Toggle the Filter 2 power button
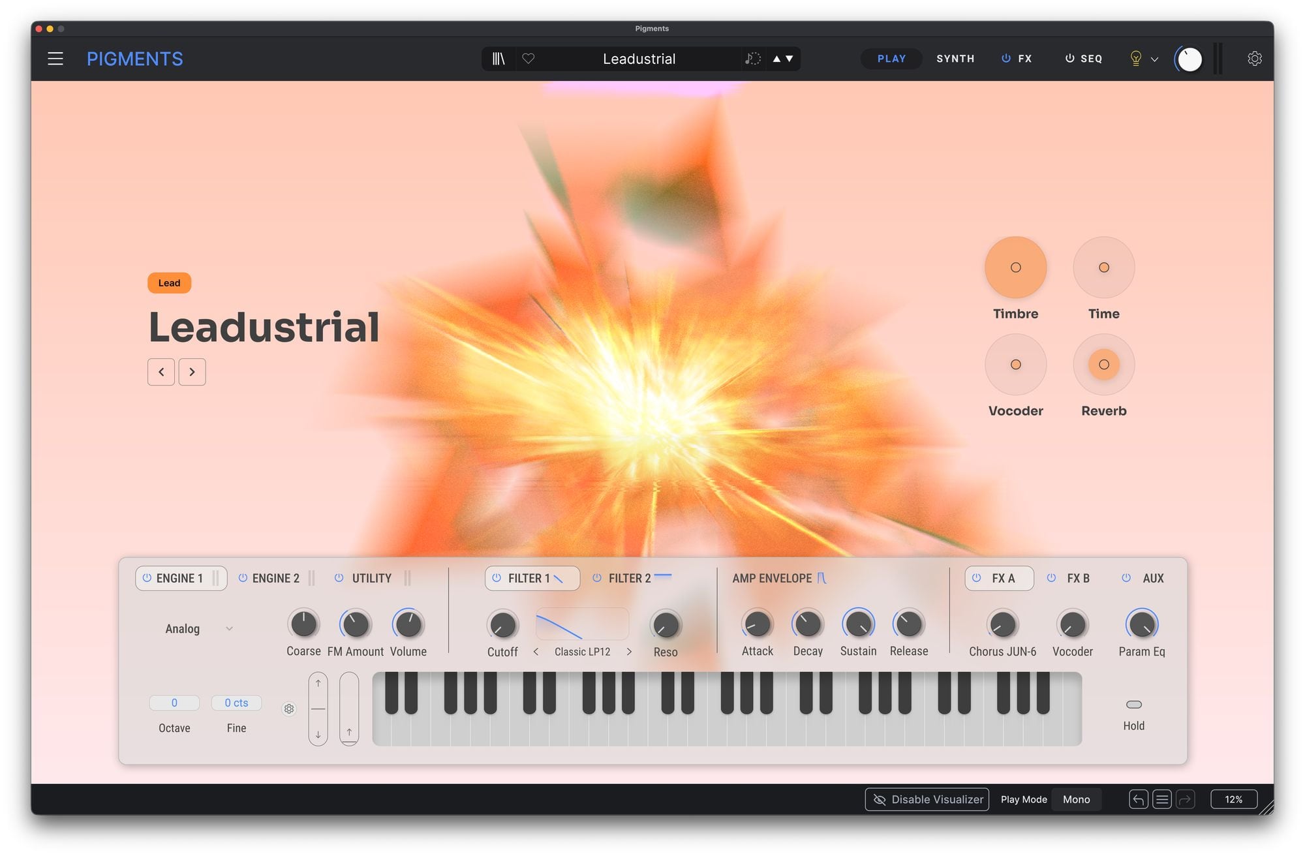1305x856 pixels. (x=597, y=578)
